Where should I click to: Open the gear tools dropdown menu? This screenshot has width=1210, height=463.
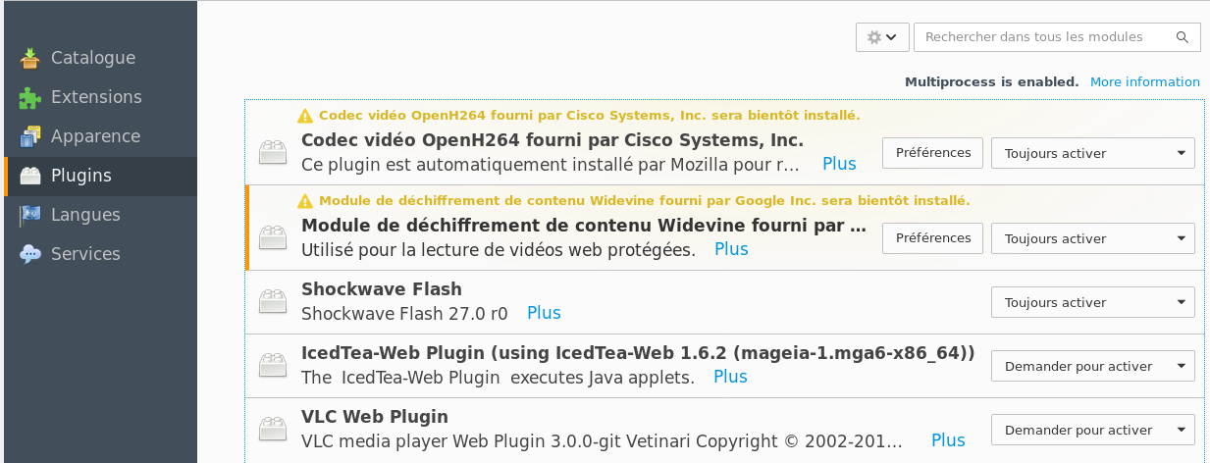[882, 37]
